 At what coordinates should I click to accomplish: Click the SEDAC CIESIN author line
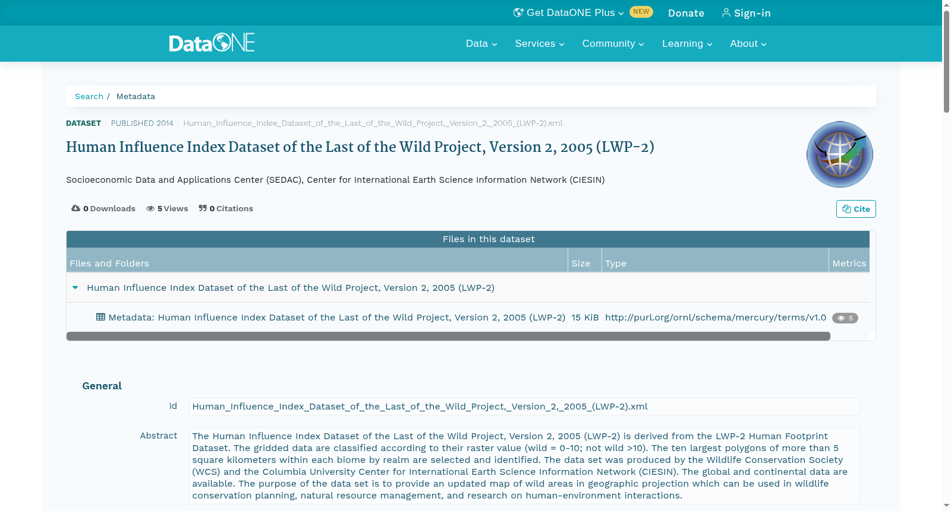pos(335,180)
